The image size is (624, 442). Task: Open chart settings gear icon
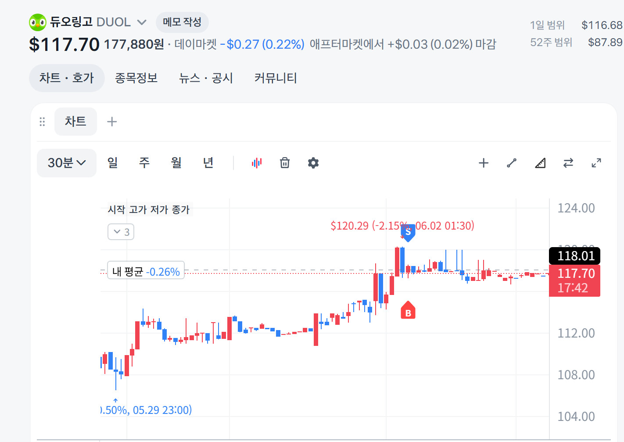click(313, 163)
